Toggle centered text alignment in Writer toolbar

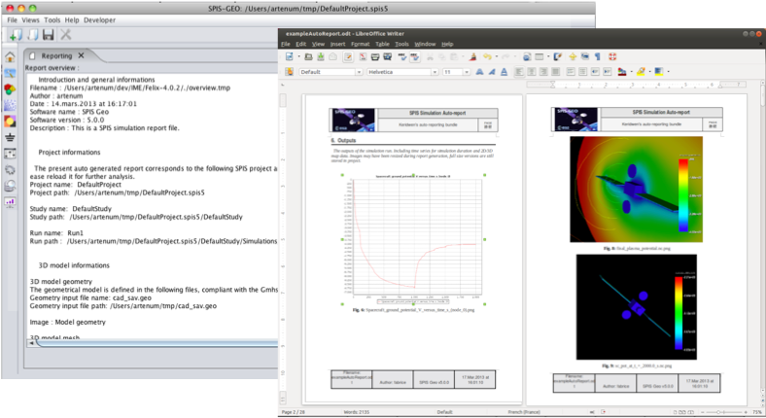(x=532, y=72)
